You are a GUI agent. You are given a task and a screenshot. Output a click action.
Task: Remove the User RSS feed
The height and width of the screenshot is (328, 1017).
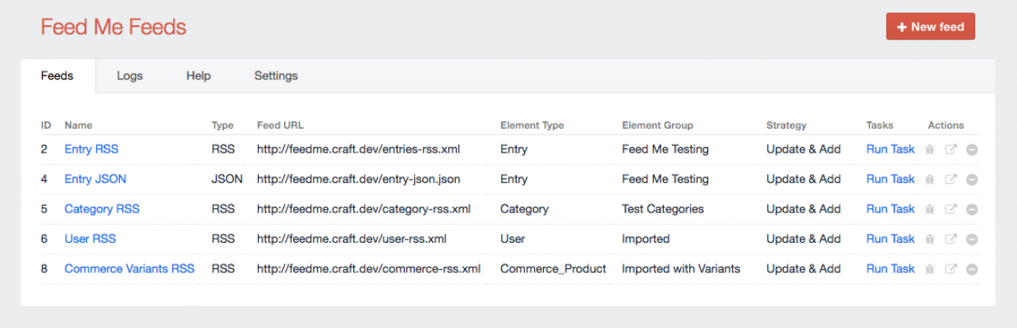[x=972, y=239]
